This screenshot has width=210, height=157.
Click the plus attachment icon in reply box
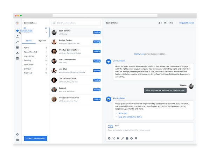coord(109,138)
